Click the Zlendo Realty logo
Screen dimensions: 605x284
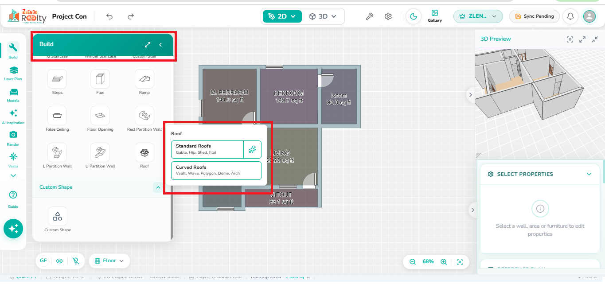click(27, 16)
